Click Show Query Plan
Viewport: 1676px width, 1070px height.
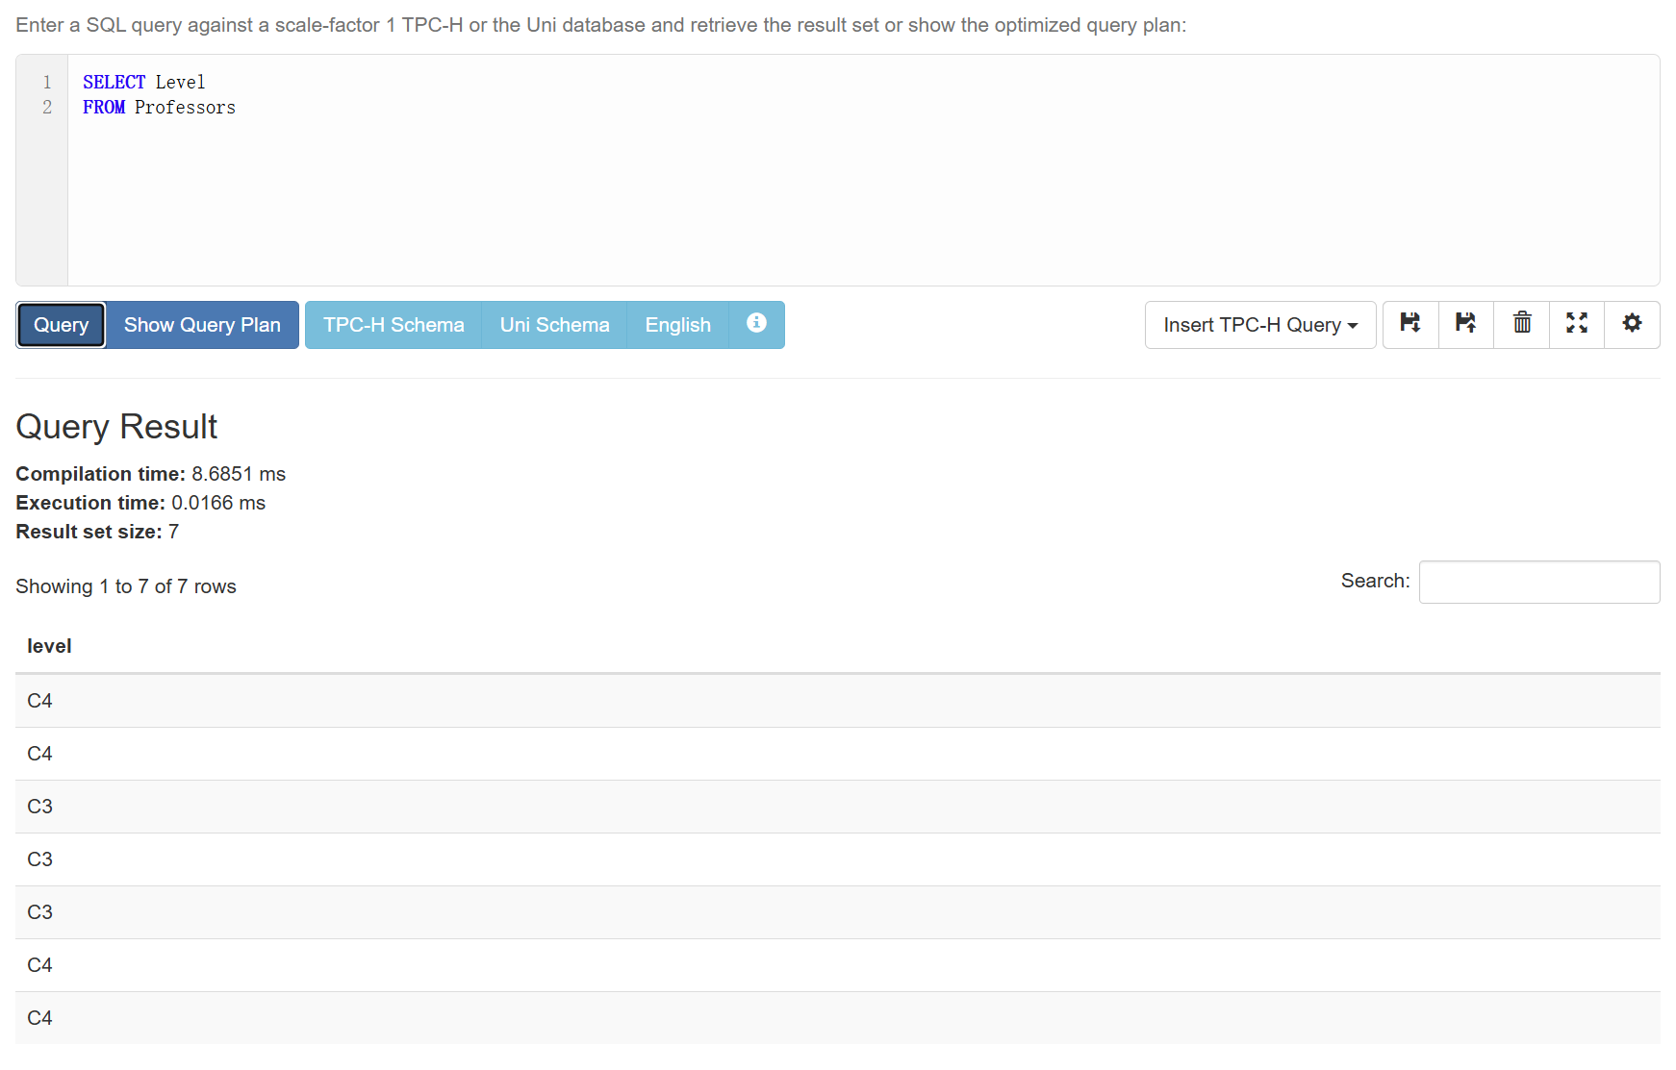(202, 325)
